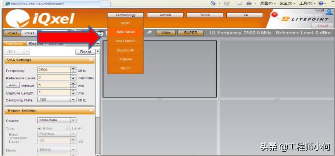Open the Sampling Rate dropdown
Viewport: 335px width, 156px height.
[73, 99]
